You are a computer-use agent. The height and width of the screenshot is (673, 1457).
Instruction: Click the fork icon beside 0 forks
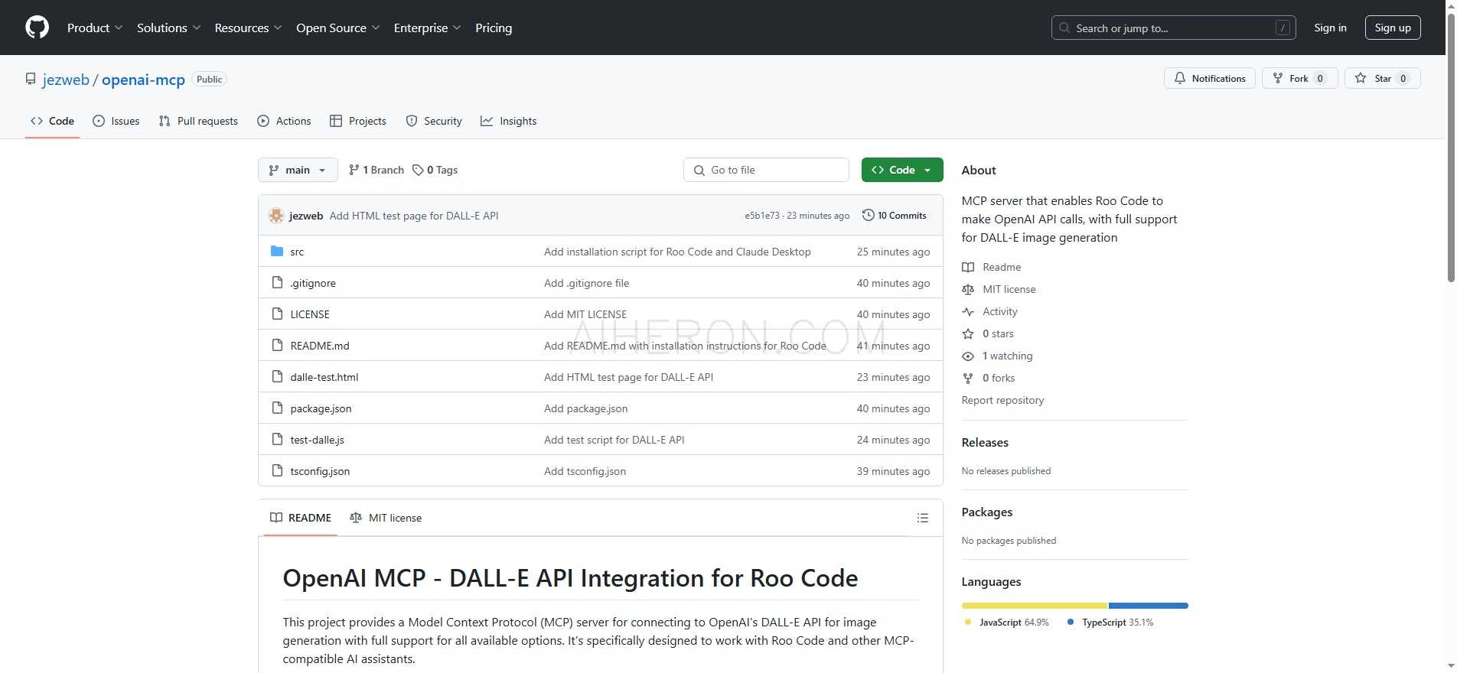[x=968, y=378]
